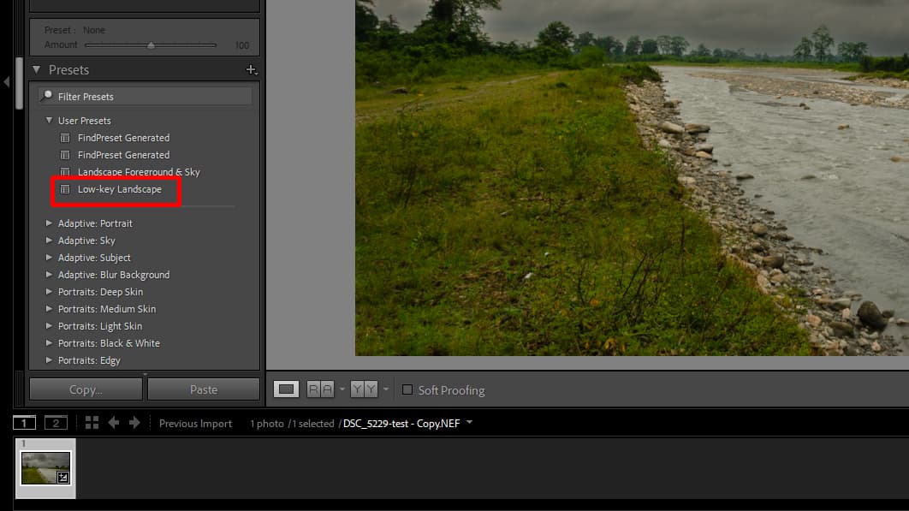Screen dimensions: 909x511
Task: Click the Paste button
Action: pyautogui.click(x=204, y=389)
